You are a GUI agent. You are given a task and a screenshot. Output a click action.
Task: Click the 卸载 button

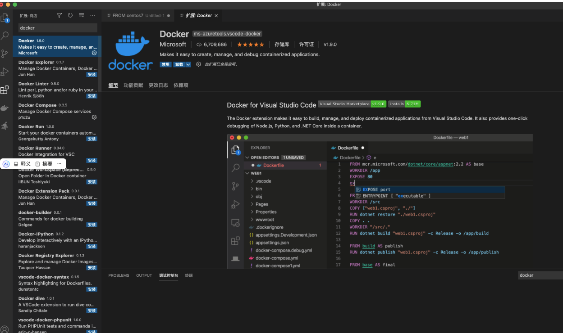179,64
